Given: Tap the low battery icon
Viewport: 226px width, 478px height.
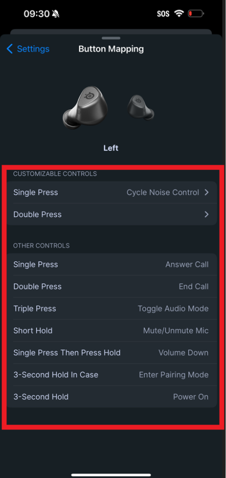Looking at the screenshot, I should point(196,13).
